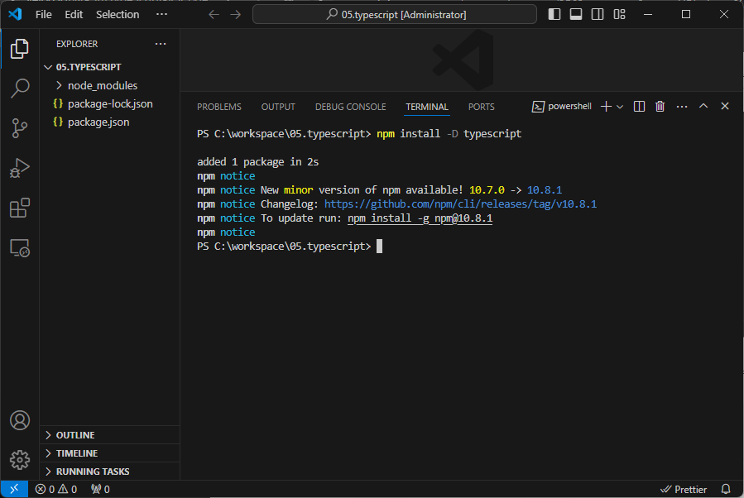Click the npm install -g npm@10.8.1 text
Screen dimensions: 744x498
420,218
